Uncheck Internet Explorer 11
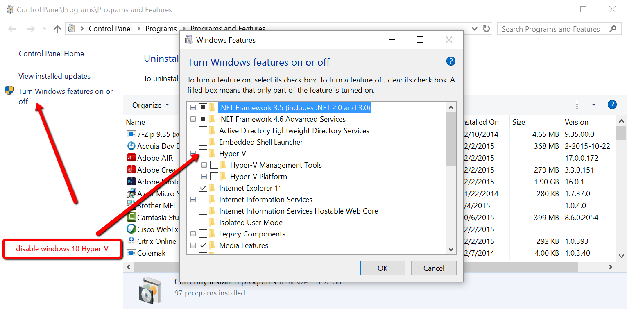627x309 pixels. click(x=203, y=188)
